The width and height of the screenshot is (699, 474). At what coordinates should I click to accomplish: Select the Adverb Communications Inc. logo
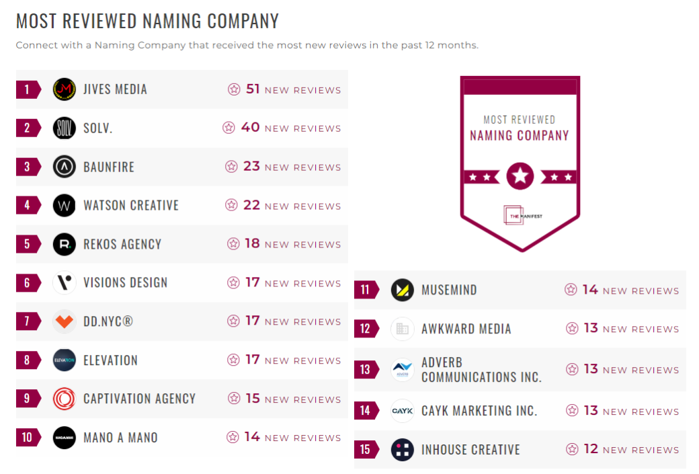click(x=403, y=369)
